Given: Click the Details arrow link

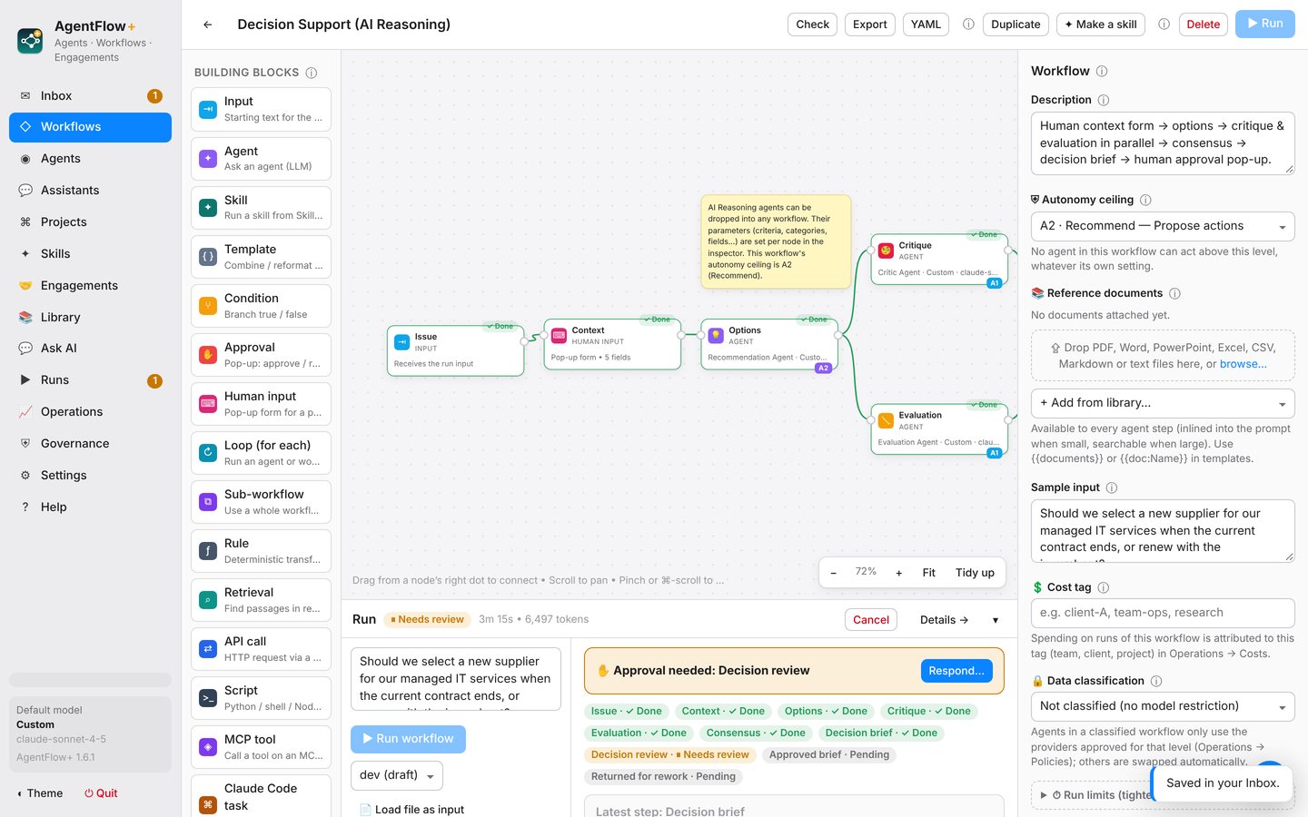Looking at the screenshot, I should click(944, 620).
